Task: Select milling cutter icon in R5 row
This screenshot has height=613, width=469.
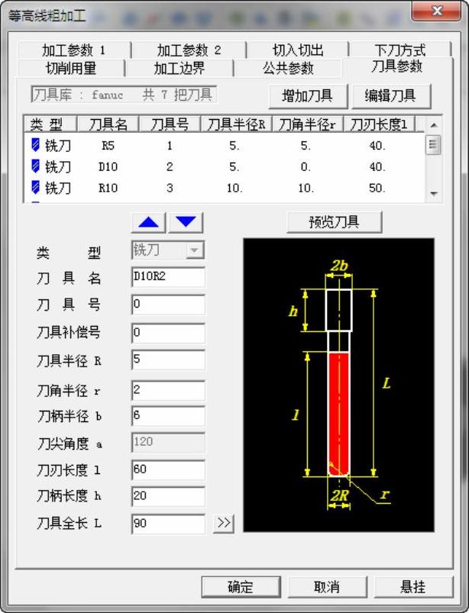Action: (35, 145)
